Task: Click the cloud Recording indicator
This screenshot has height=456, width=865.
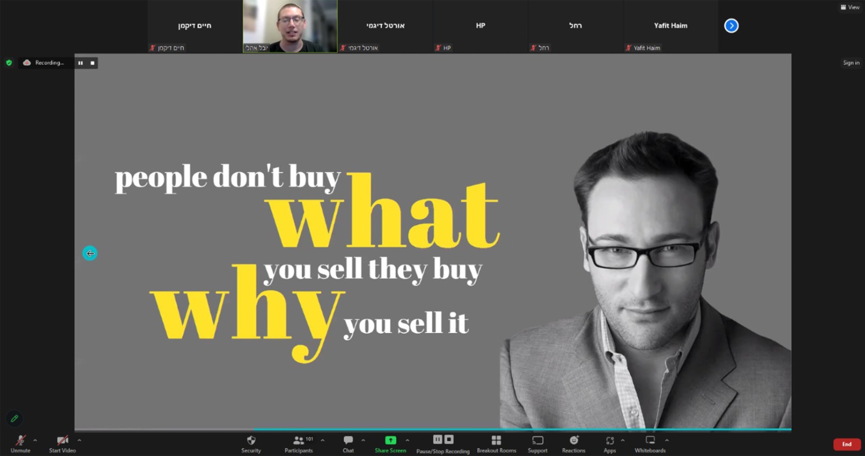Action: (43, 63)
